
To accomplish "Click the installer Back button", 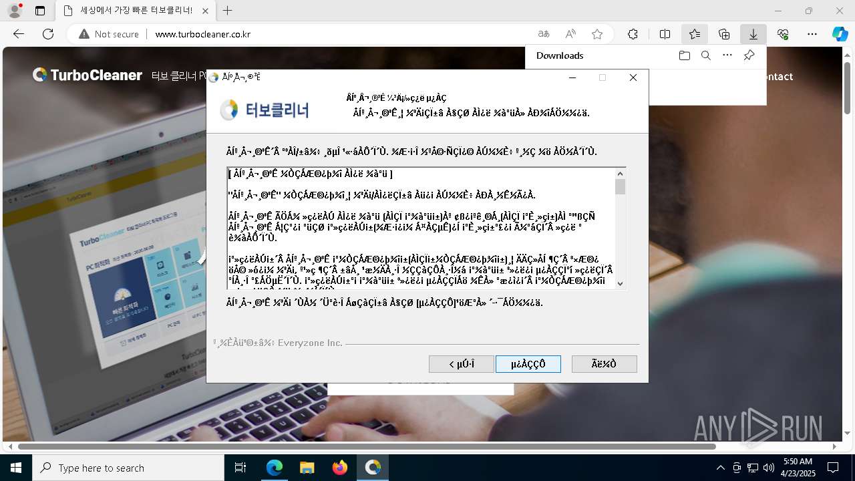I will (462, 364).
